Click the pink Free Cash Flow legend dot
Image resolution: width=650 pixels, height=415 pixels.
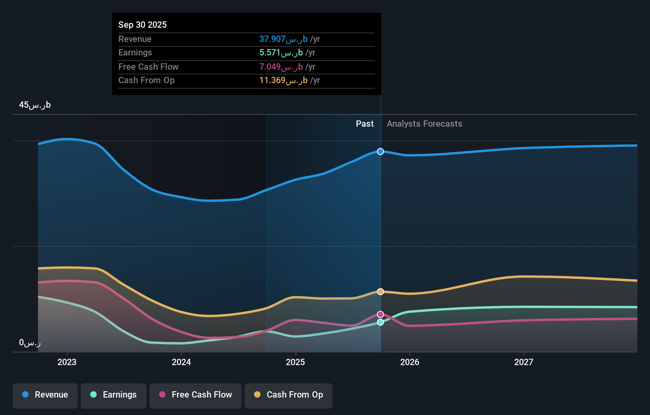(162, 395)
